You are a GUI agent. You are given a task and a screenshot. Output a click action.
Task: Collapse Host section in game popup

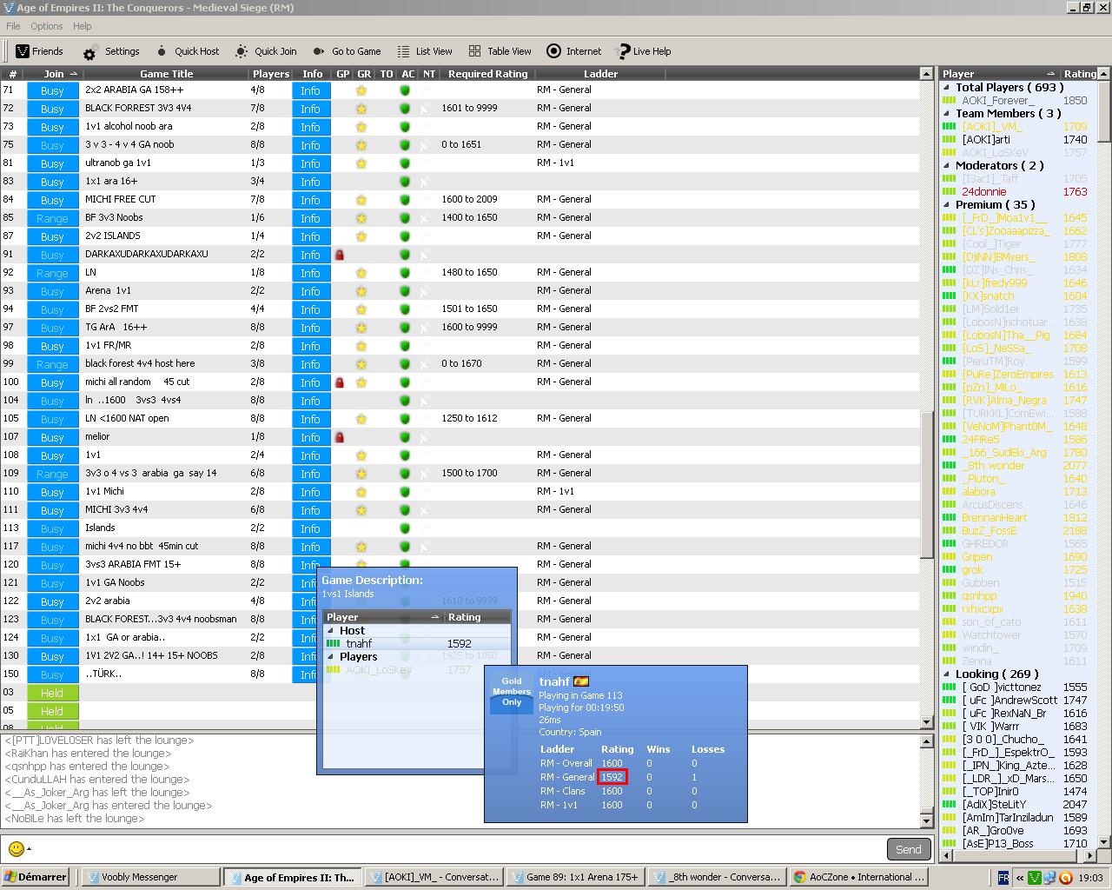(331, 631)
